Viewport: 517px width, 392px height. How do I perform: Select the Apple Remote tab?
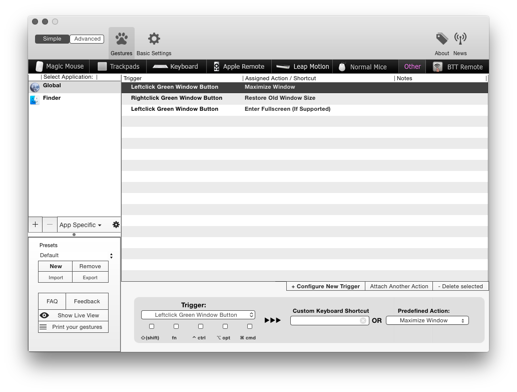click(x=239, y=66)
